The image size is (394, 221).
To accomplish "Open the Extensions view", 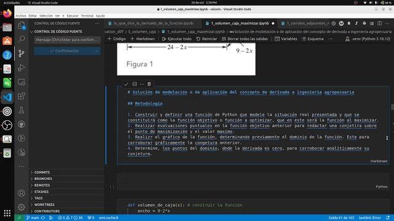I will 22,96.
